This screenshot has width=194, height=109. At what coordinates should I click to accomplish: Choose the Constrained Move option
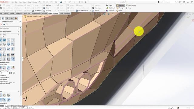[x=5, y=78]
